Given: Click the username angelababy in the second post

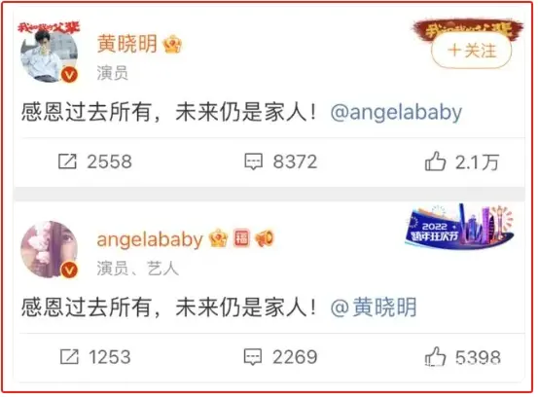Looking at the screenshot, I should tap(150, 239).
